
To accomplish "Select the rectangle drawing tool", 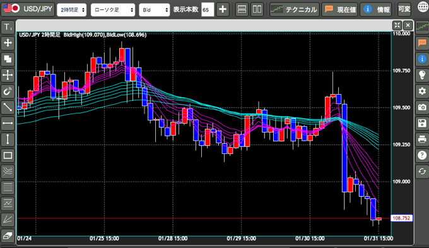I will [x=8, y=155].
